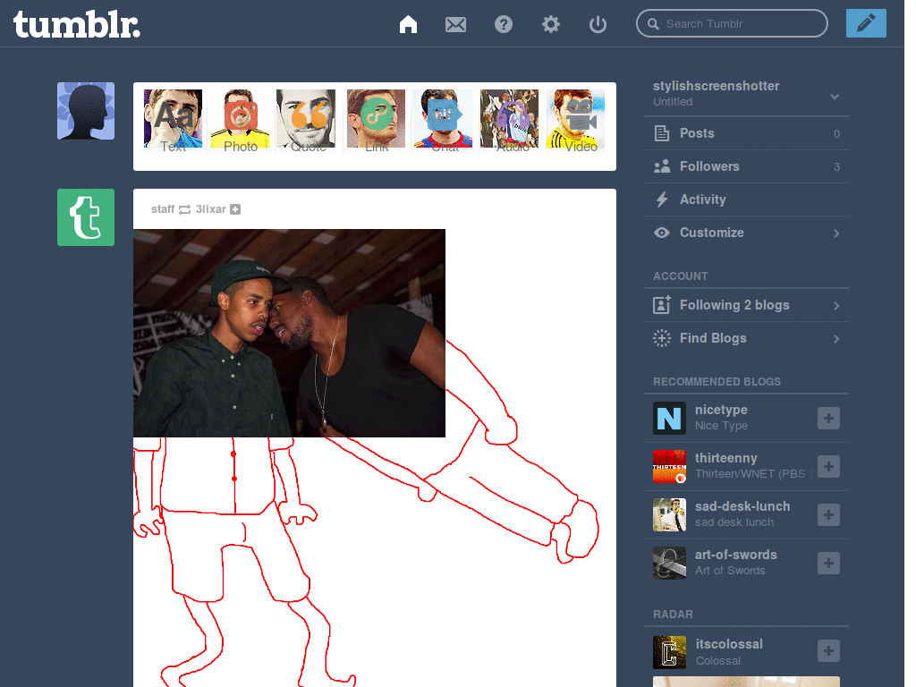Open Tumblr account Settings gear
This screenshot has height=687, width=916.
550,24
